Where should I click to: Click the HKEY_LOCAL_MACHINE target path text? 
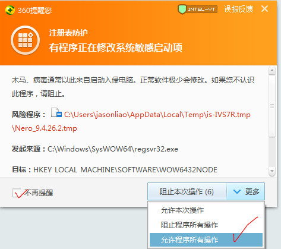[125, 170]
